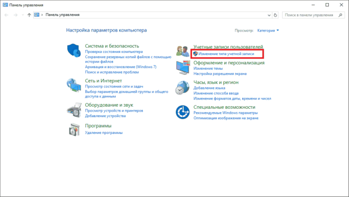Open the Сеть и Интернет category
Image resolution: width=349 pixels, height=197 pixels.
(103, 81)
